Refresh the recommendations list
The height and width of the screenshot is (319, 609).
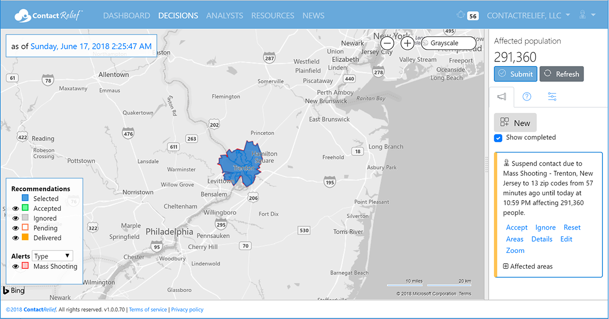[562, 74]
